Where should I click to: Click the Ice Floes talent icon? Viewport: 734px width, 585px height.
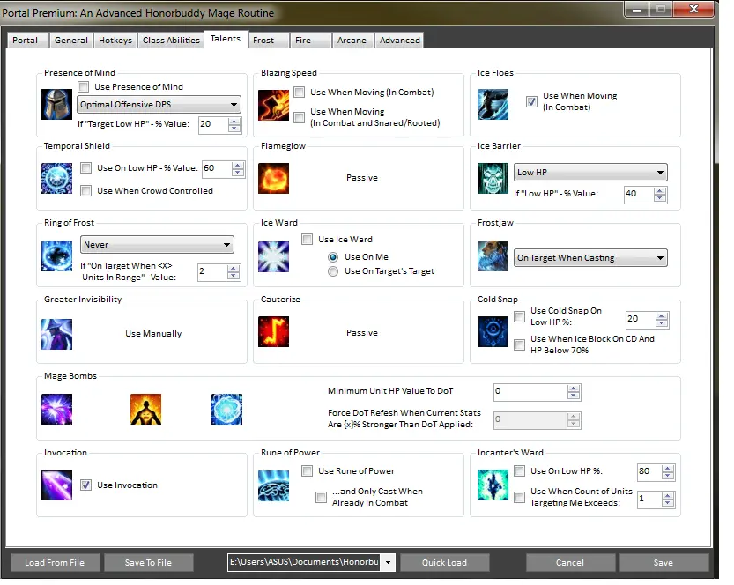493,104
